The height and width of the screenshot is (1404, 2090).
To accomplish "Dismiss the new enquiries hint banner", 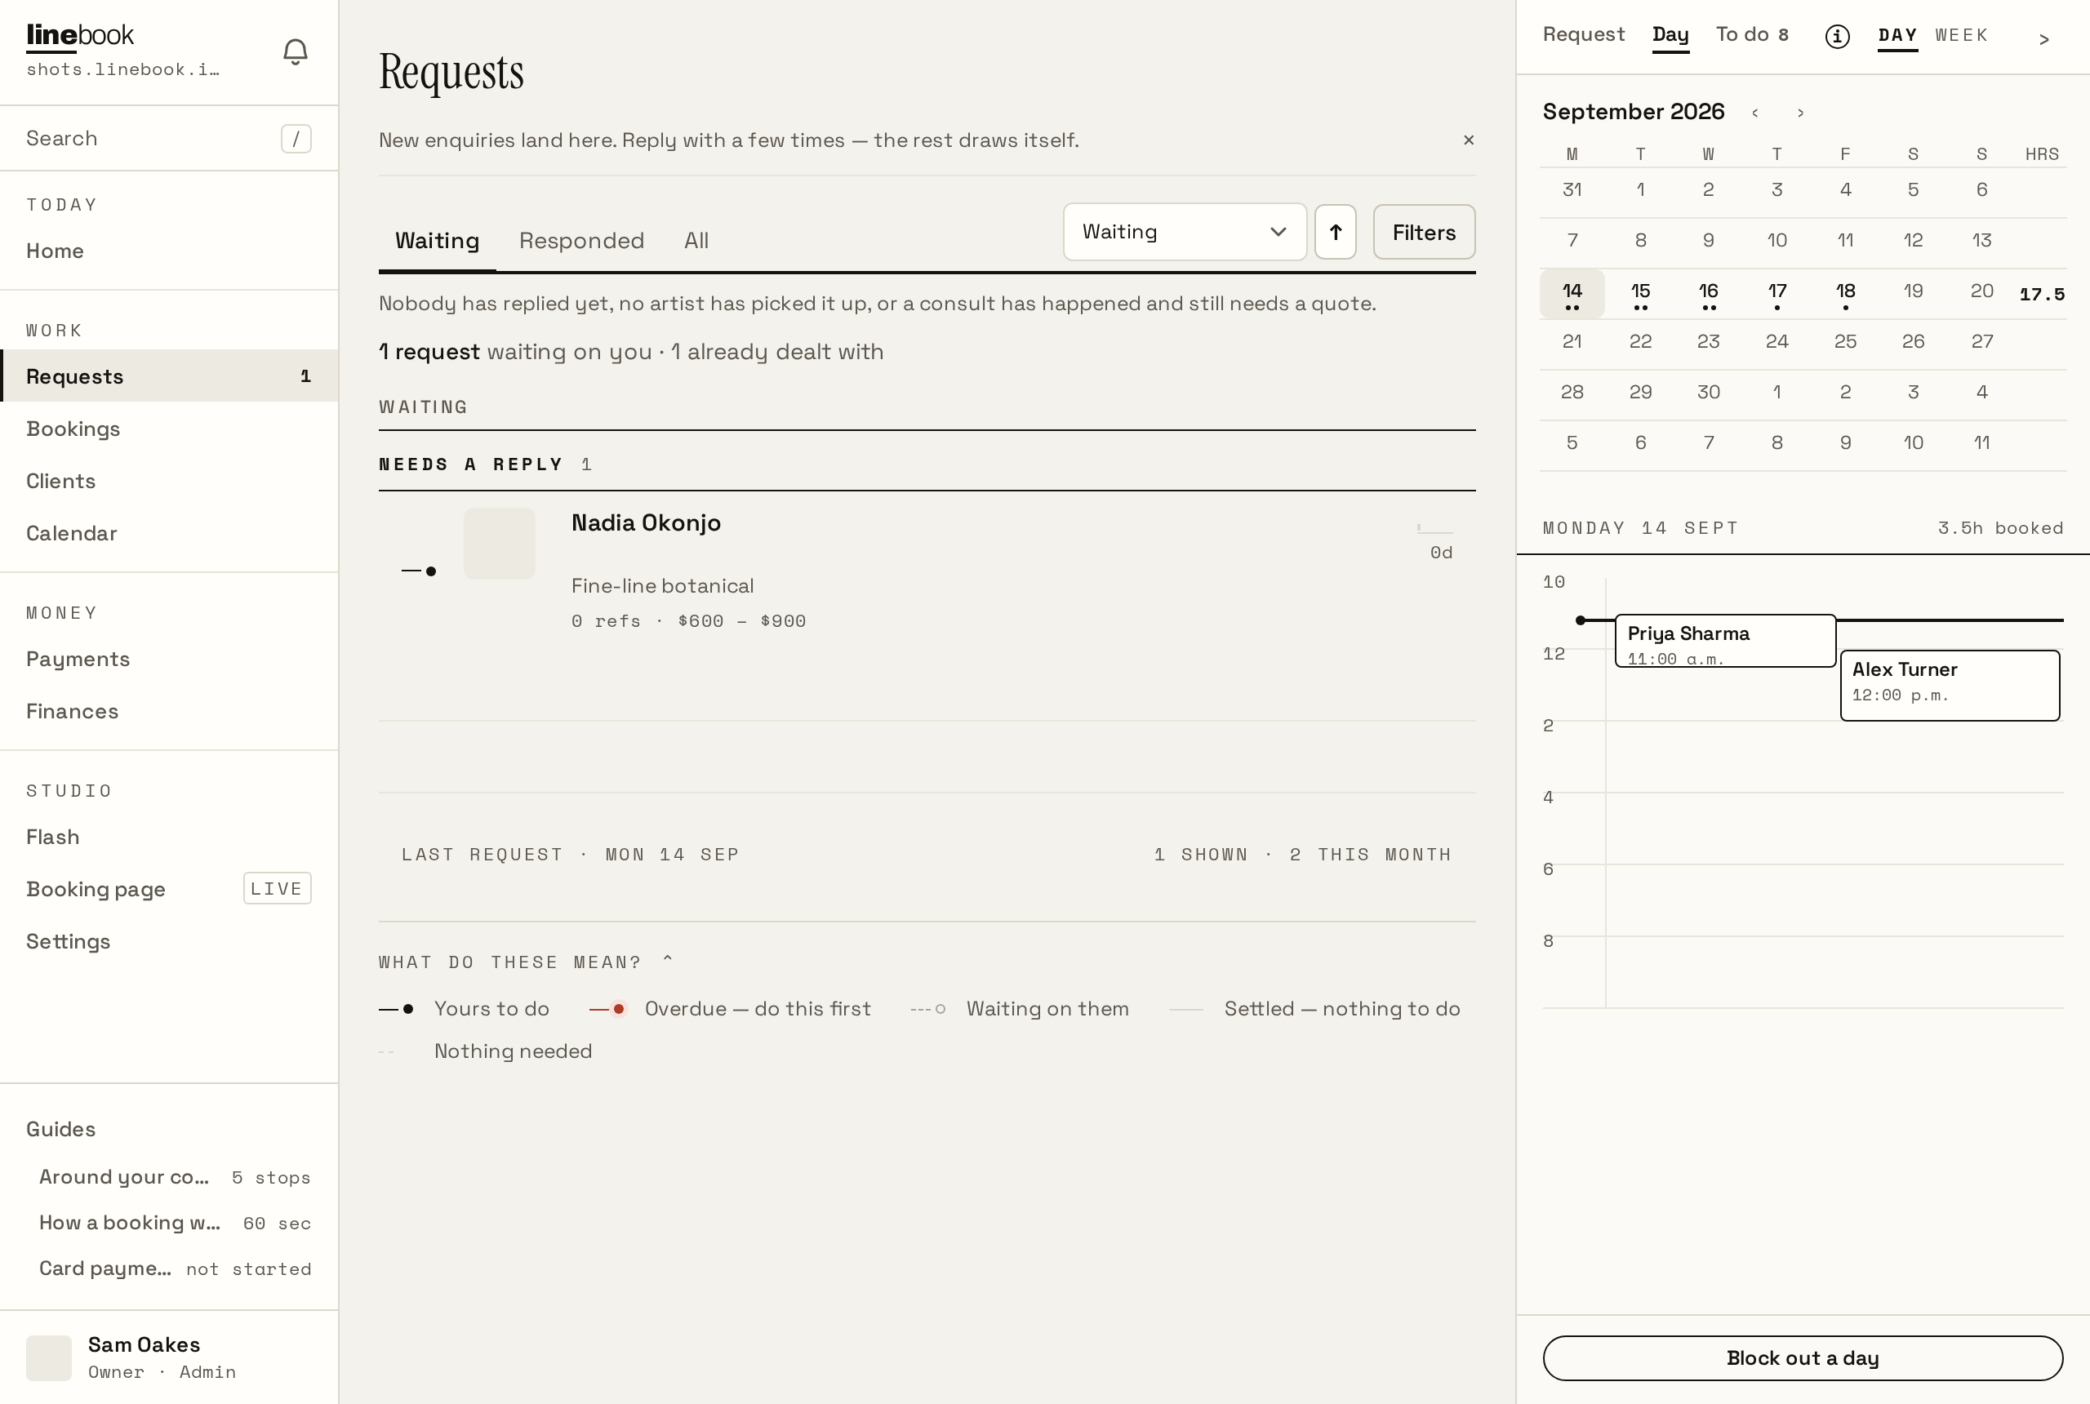I will tap(1469, 140).
